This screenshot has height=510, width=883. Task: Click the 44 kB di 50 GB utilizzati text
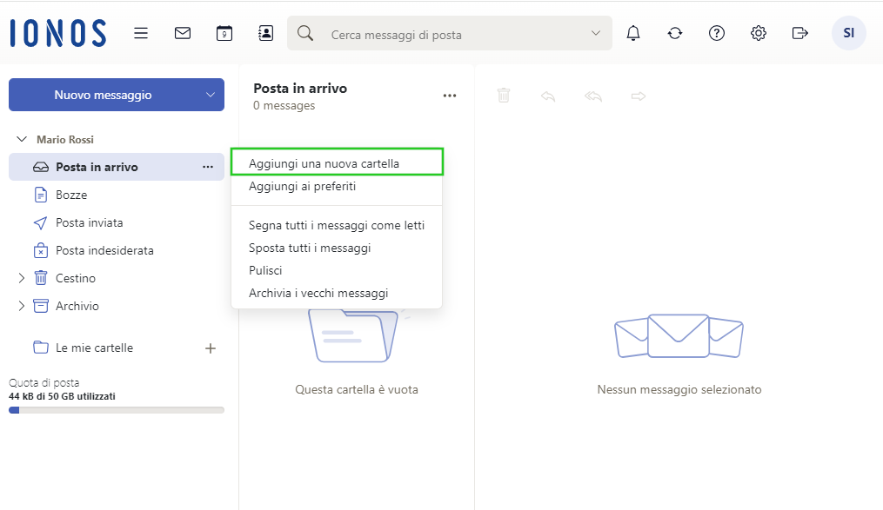tap(62, 396)
